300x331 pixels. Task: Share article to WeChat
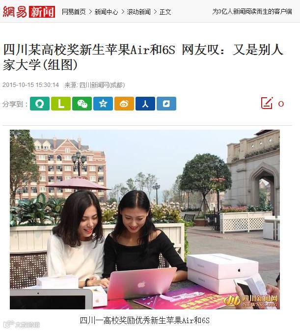(x=82, y=104)
